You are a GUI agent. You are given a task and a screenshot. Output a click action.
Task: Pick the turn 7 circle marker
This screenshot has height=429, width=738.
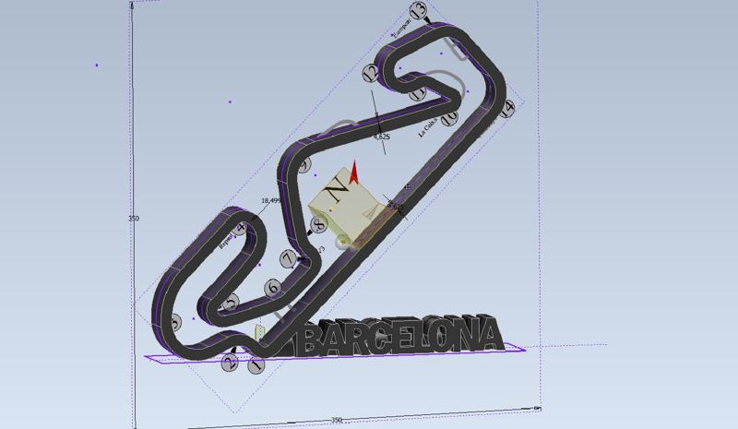click(288, 259)
